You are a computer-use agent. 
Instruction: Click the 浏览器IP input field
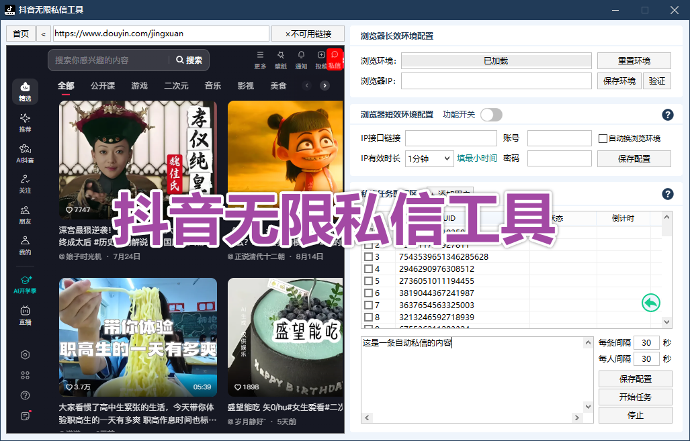(x=497, y=81)
